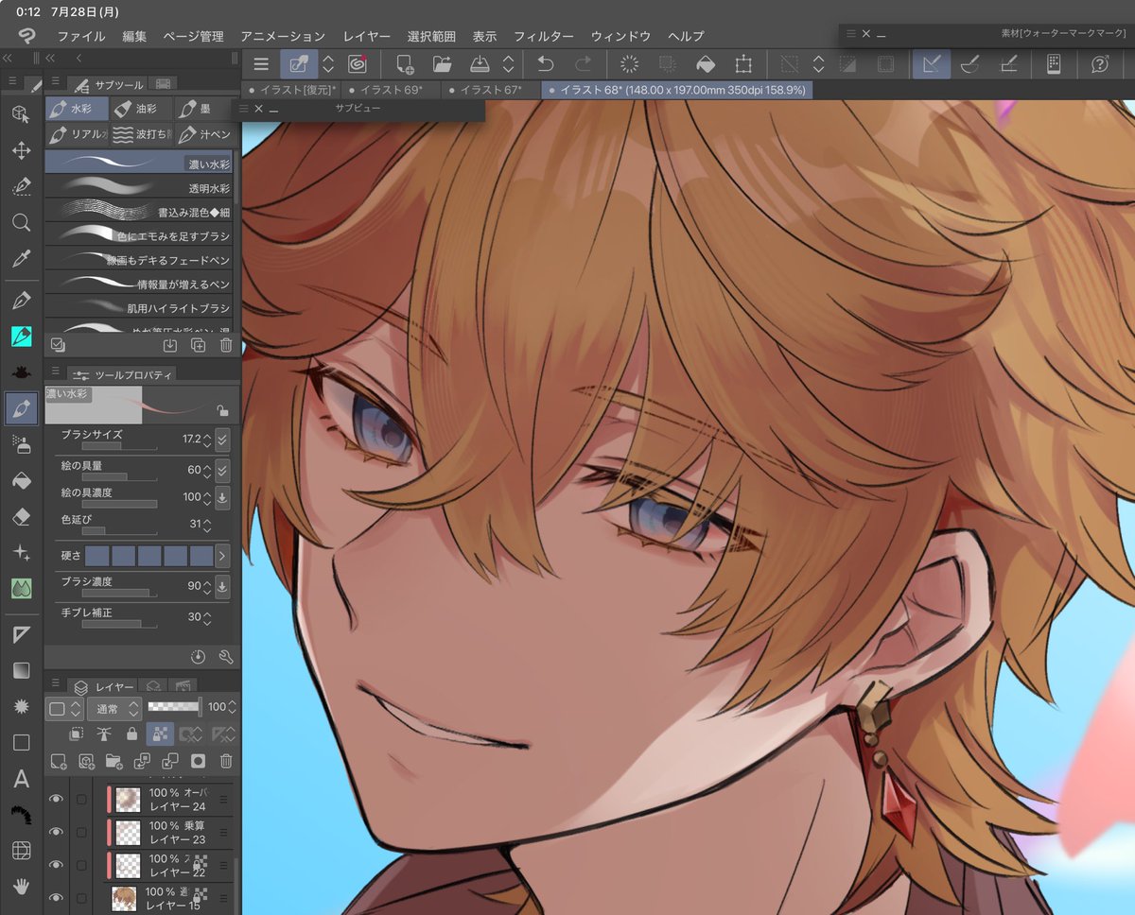Select the Eraser tool
Image resolution: width=1135 pixels, height=915 pixels.
point(21,516)
